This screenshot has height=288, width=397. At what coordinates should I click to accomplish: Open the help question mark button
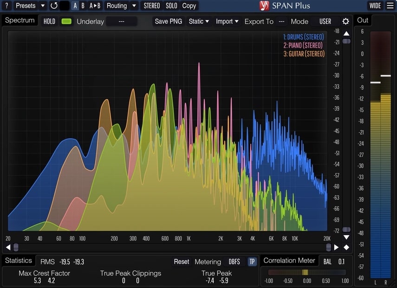click(x=7, y=6)
